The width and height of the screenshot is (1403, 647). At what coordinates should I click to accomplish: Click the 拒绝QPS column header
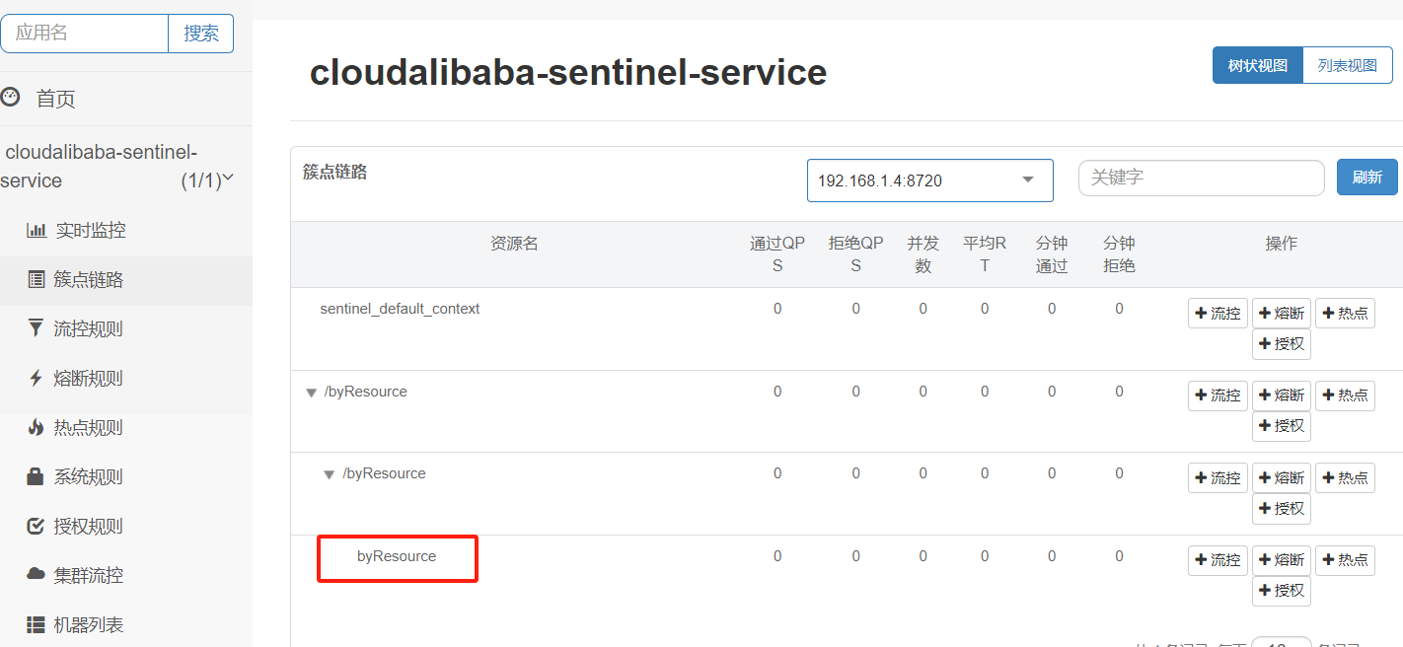click(x=855, y=254)
